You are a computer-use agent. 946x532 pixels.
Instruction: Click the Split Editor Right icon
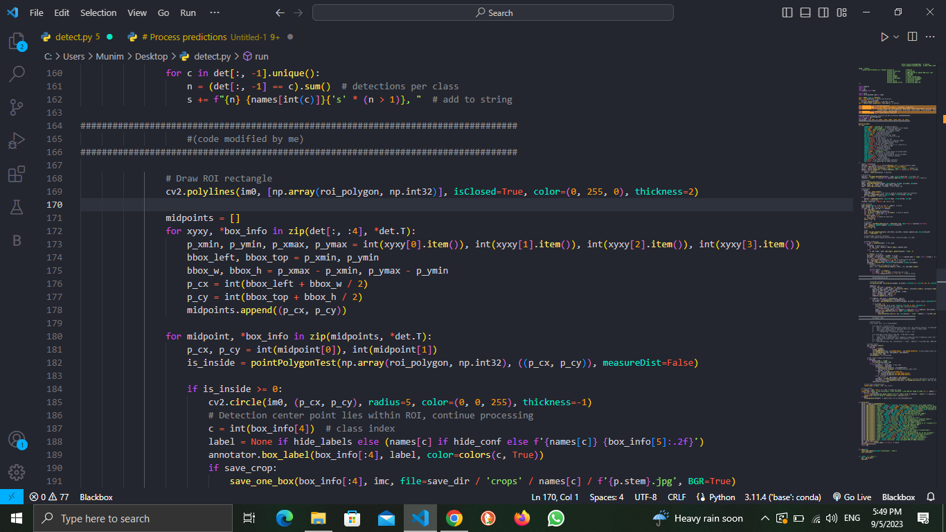pyautogui.click(x=912, y=37)
